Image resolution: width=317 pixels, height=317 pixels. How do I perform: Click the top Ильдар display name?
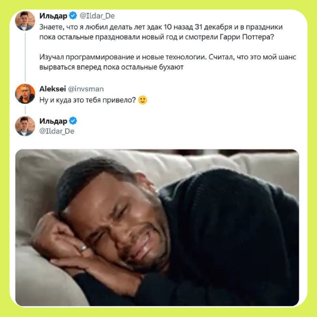coord(53,16)
